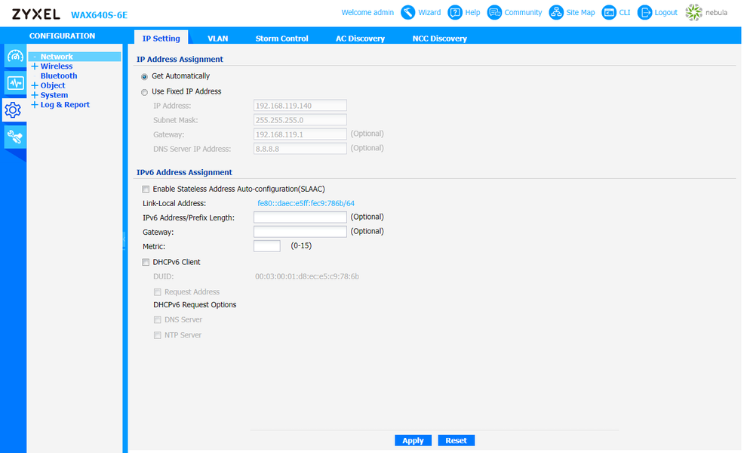Click the IP Address input field
Screen dimensions: 744x453
pyautogui.click(x=300, y=106)
